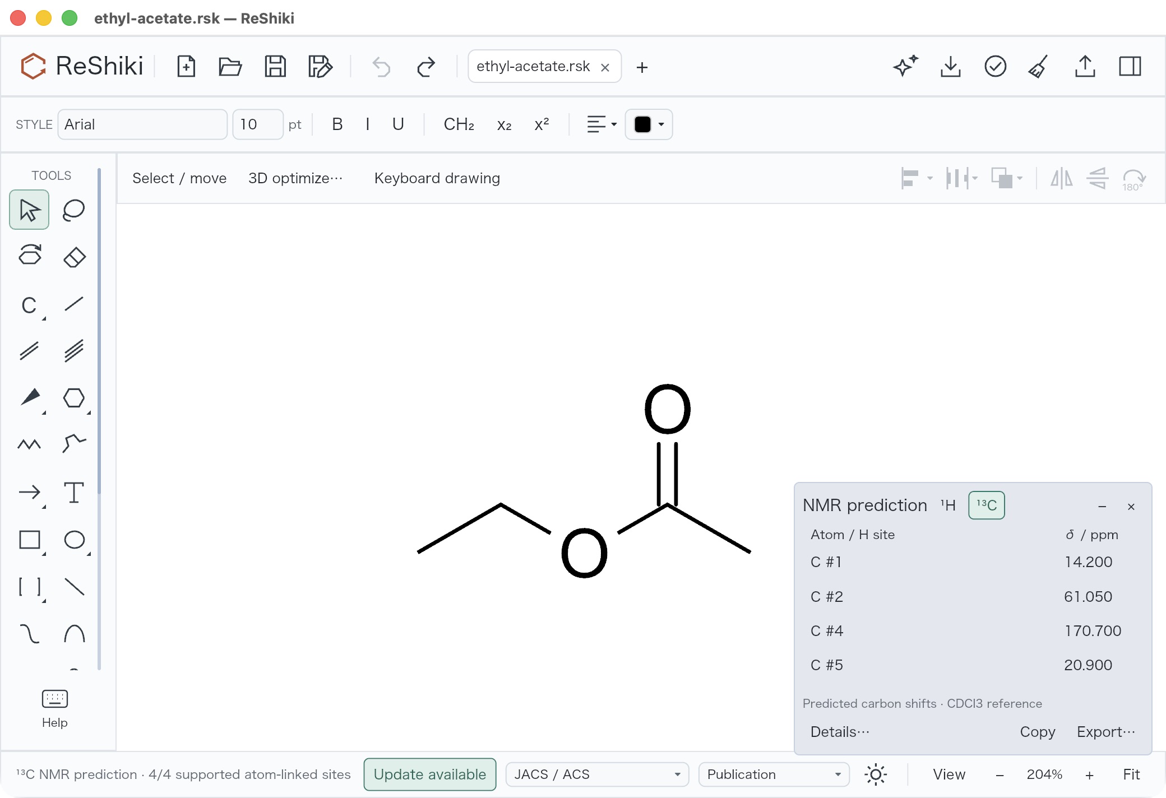Select the Reaction arrow tool

[30, 493]
